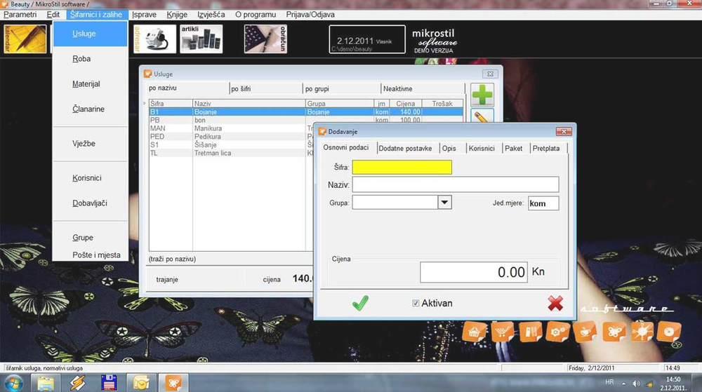
Task: Switch to Osnovni podaci tab
Action: pos(346,147)
